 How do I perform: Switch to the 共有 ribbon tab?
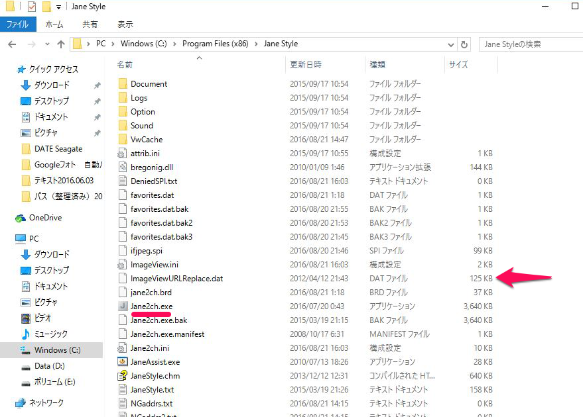point(90,24)
